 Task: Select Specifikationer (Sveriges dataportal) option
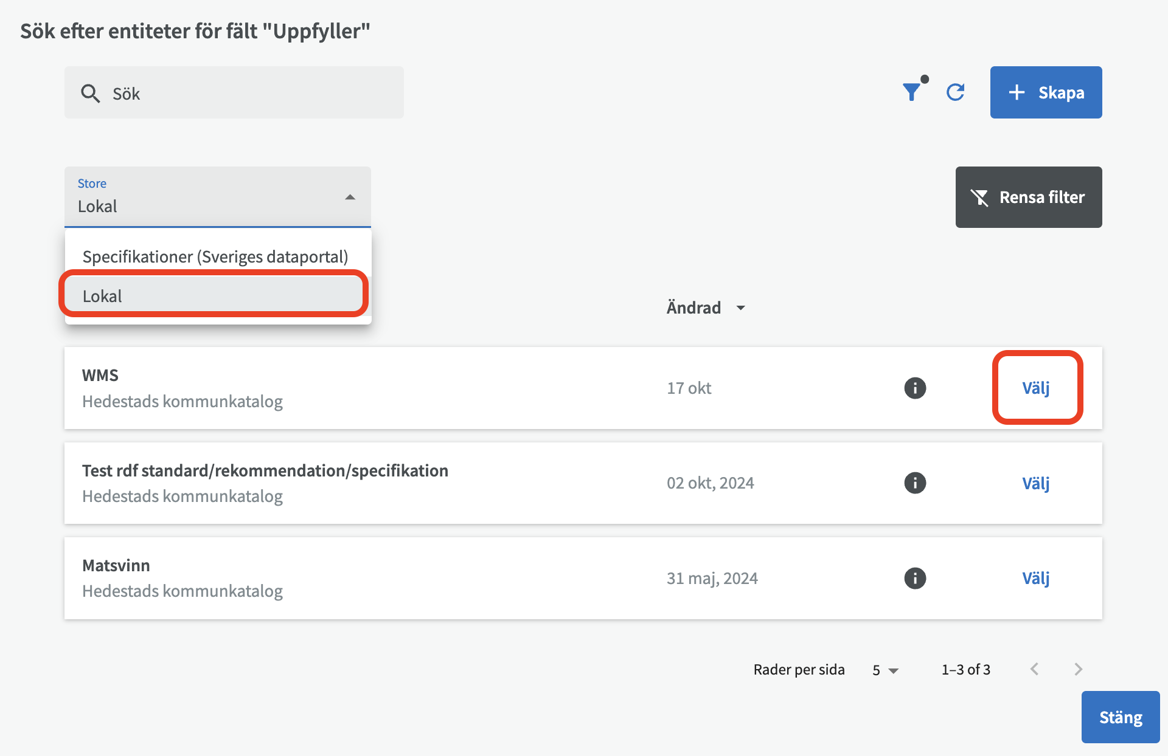click(x=215, y=256)
